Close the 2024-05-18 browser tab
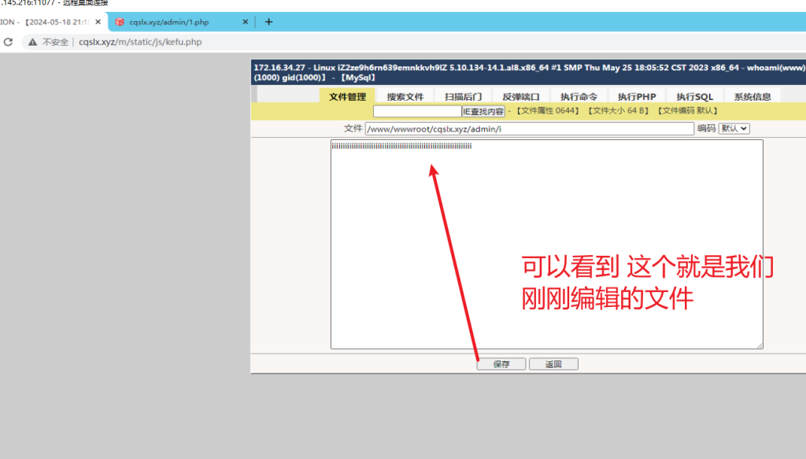806x459 pixels. [x=98, y=22]
